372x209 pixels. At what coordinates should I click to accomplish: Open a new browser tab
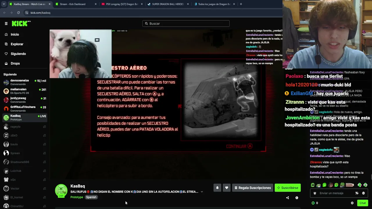coord(241,4)
